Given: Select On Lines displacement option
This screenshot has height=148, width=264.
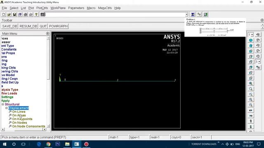Looking at the screenshot, I should pyautogui.click(x=19, y=111).
